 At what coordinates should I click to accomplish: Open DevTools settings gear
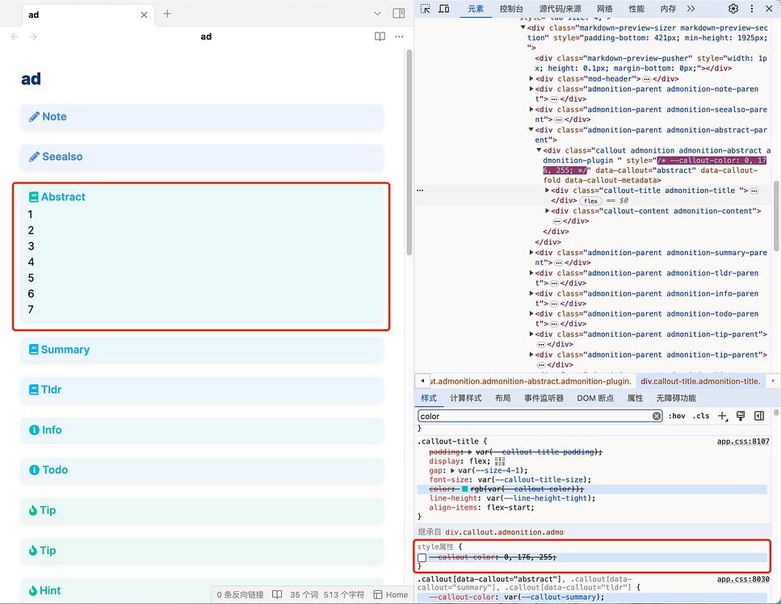[733, 9]
